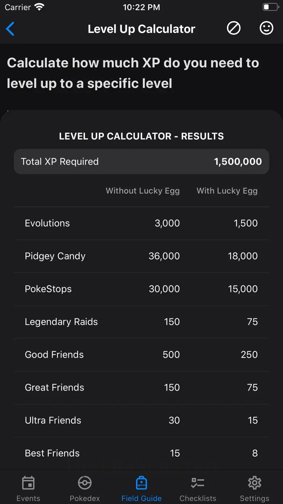283x504 pixels.
Task: Select the Pidgey Candy row
Action: point(141,256)
